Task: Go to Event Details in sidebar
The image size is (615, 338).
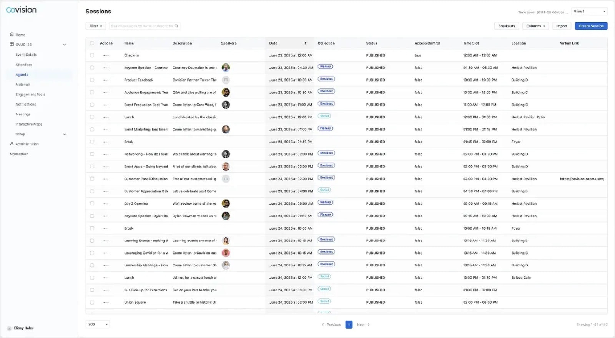Action: pyautogui.click(x=26, y=55)
